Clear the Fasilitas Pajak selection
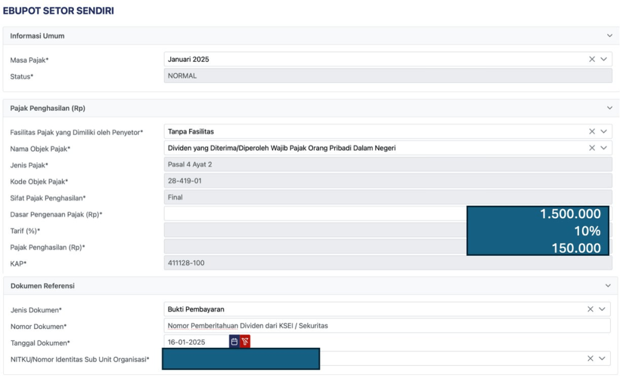The width and height of the screenshot is (620, 378). point(592,131)
